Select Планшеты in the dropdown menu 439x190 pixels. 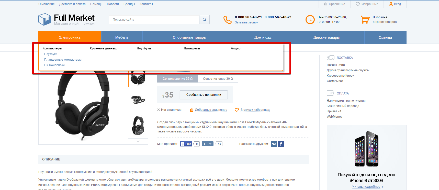pos(192,48)
